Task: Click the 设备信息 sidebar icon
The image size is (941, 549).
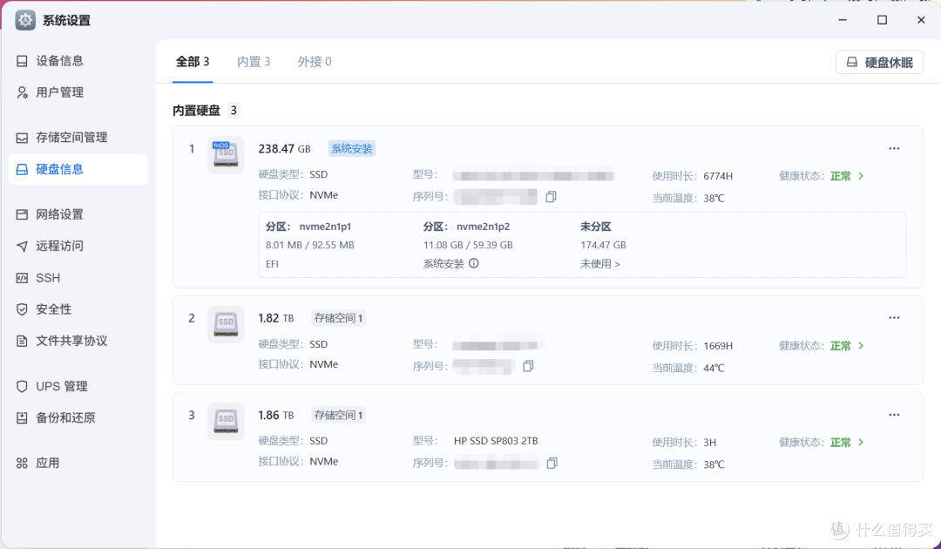Action: (x=22, y=61)
